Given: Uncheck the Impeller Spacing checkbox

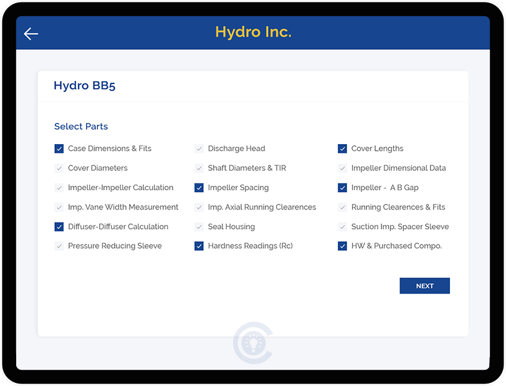Looking at the screenshot, I should (x=199, y=188).
